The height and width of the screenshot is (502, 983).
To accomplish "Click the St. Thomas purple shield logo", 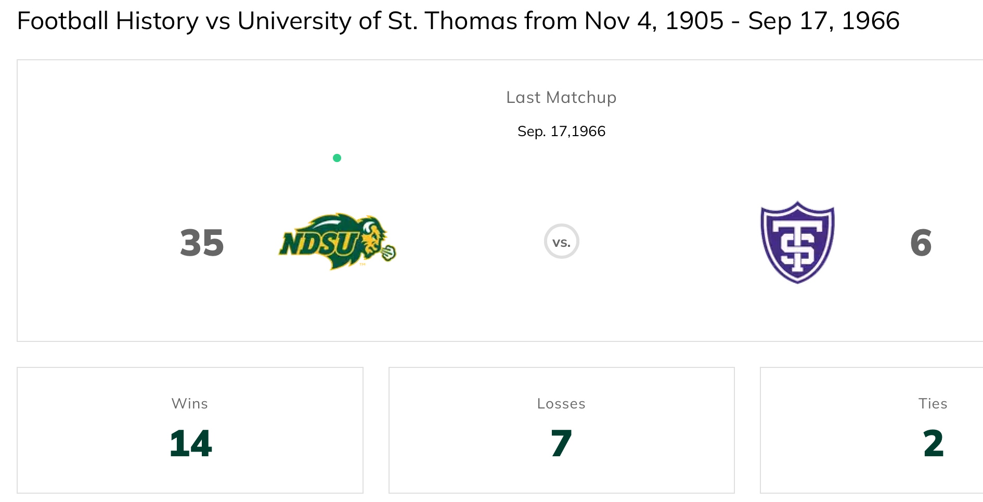I will pos(797,242).
